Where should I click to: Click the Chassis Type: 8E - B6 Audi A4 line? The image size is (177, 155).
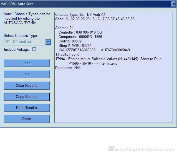(x=80, y=14)
